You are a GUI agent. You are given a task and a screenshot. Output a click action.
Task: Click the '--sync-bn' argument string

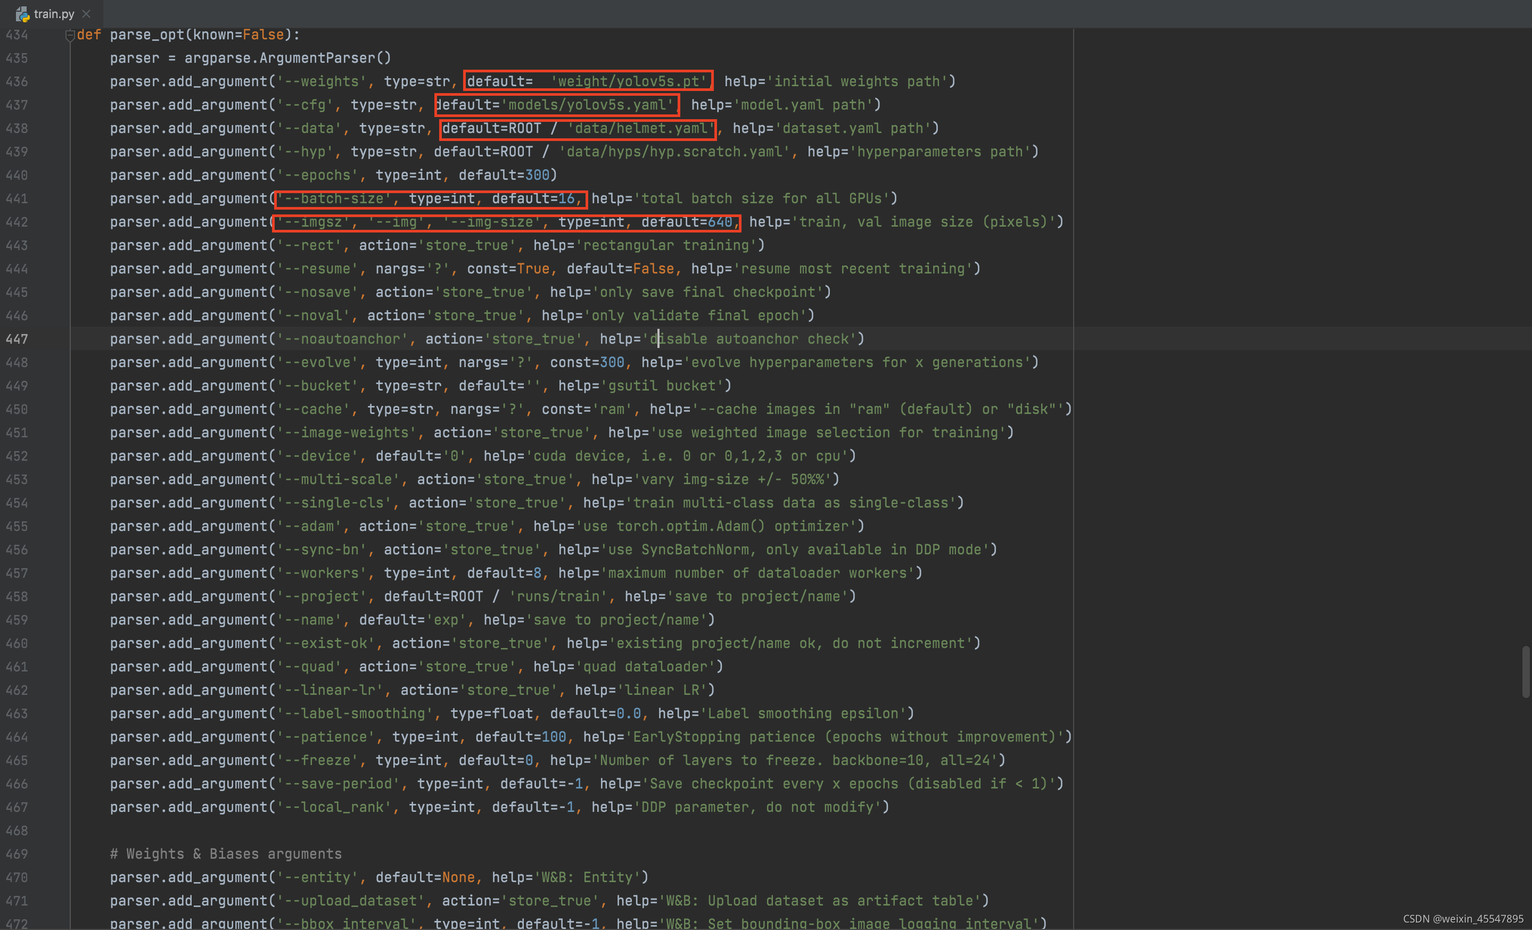pos(322,550)
